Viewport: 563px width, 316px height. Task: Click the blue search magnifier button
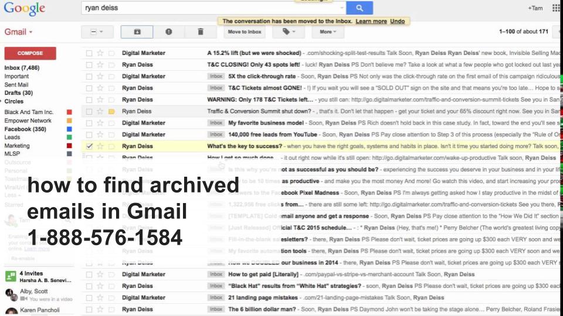359,8
